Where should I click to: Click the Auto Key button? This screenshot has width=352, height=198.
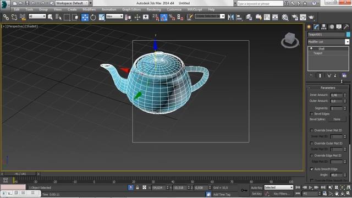257,188
